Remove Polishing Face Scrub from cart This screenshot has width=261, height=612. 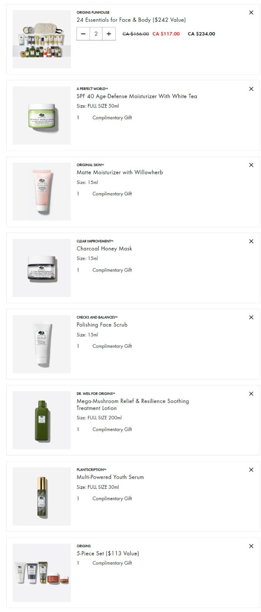click(x=251, y=317)
